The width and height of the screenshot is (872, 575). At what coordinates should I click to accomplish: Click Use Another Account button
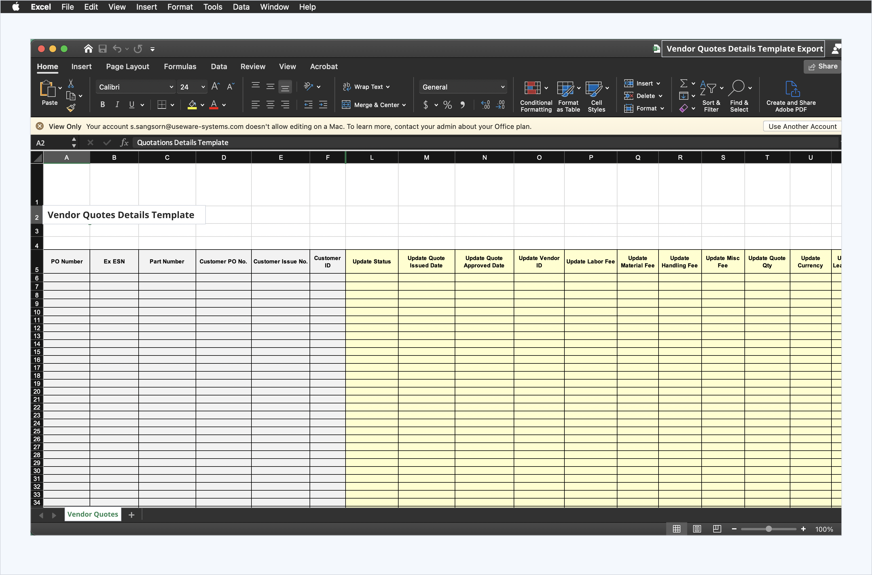coord(802,127)
